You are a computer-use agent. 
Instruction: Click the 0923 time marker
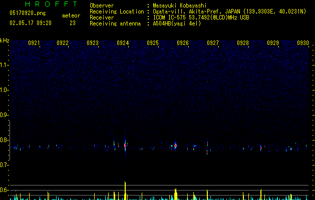coord(93,43)
